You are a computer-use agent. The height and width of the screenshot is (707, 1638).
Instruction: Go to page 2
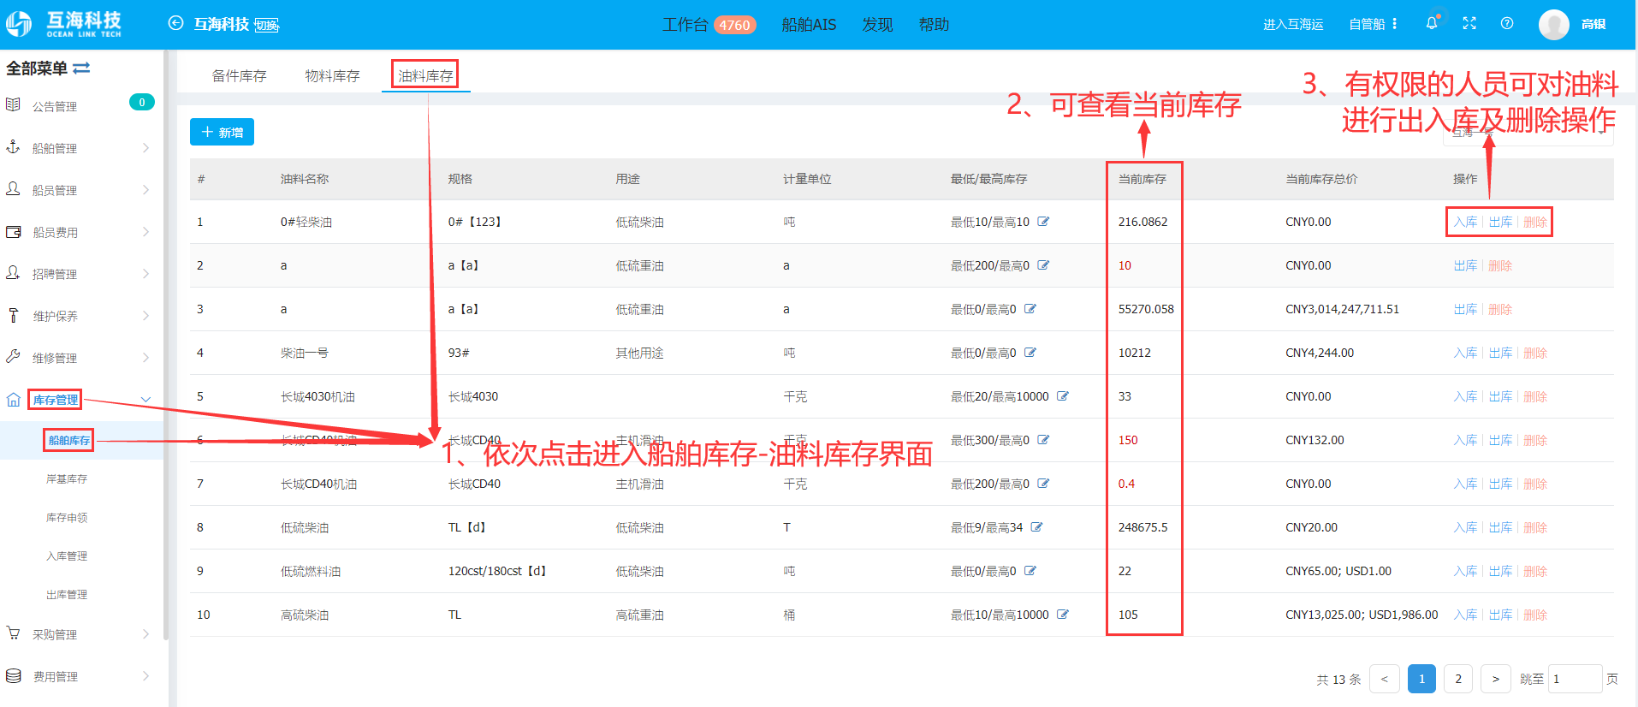1458,679
